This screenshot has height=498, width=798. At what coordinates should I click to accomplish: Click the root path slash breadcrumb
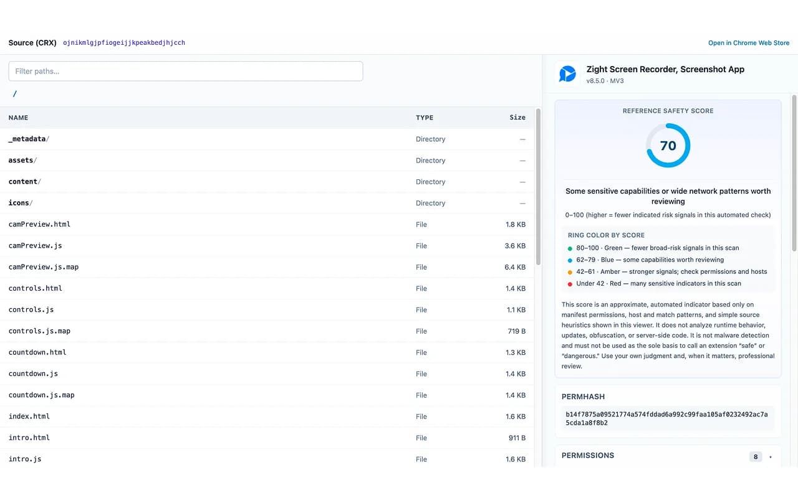(15, 94)
